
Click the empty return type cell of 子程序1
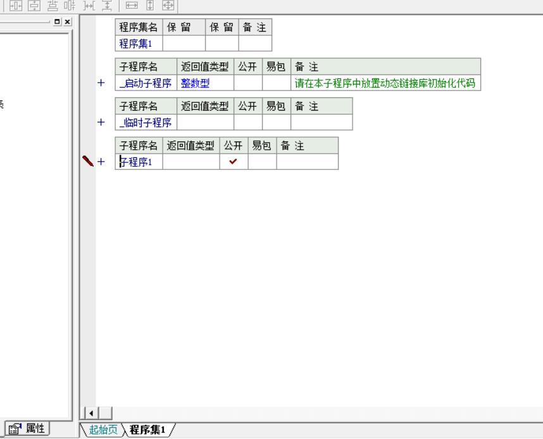[x=191, y=162]
